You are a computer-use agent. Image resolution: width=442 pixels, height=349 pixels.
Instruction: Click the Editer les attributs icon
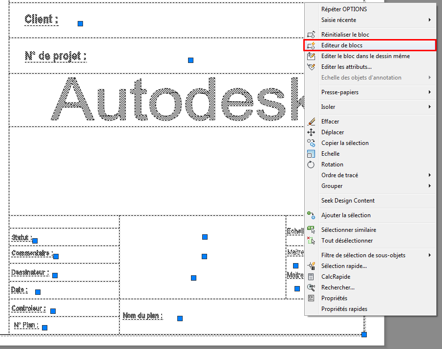click(311, 67)
